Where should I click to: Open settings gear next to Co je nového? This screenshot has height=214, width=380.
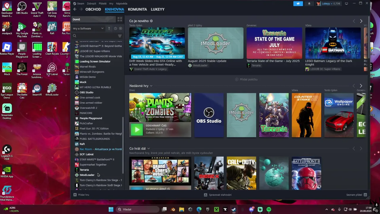click(x=151, y=21)
